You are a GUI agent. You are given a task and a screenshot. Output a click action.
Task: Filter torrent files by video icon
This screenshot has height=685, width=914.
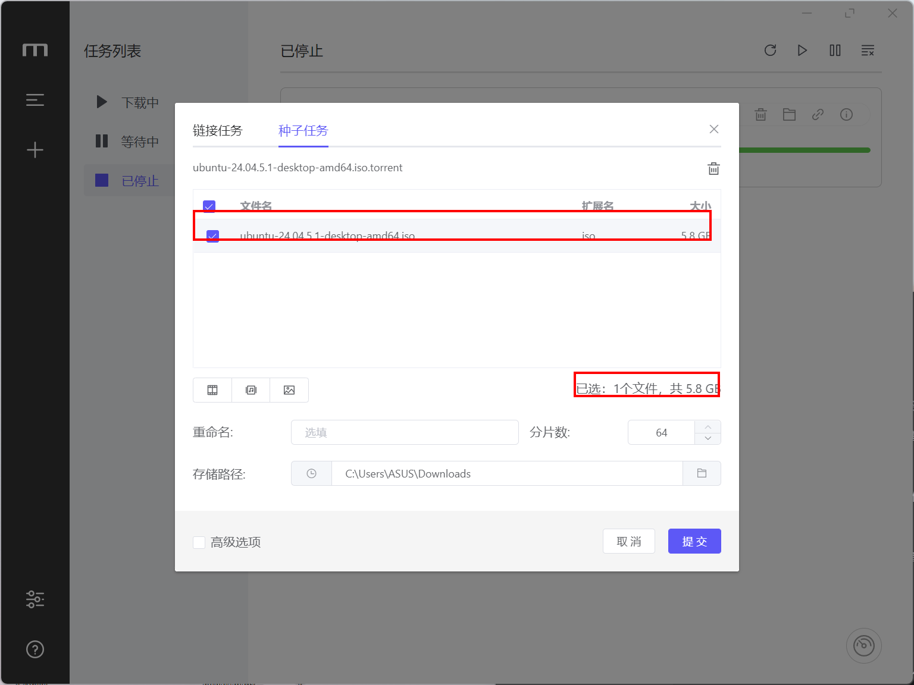tap(212, 390)
